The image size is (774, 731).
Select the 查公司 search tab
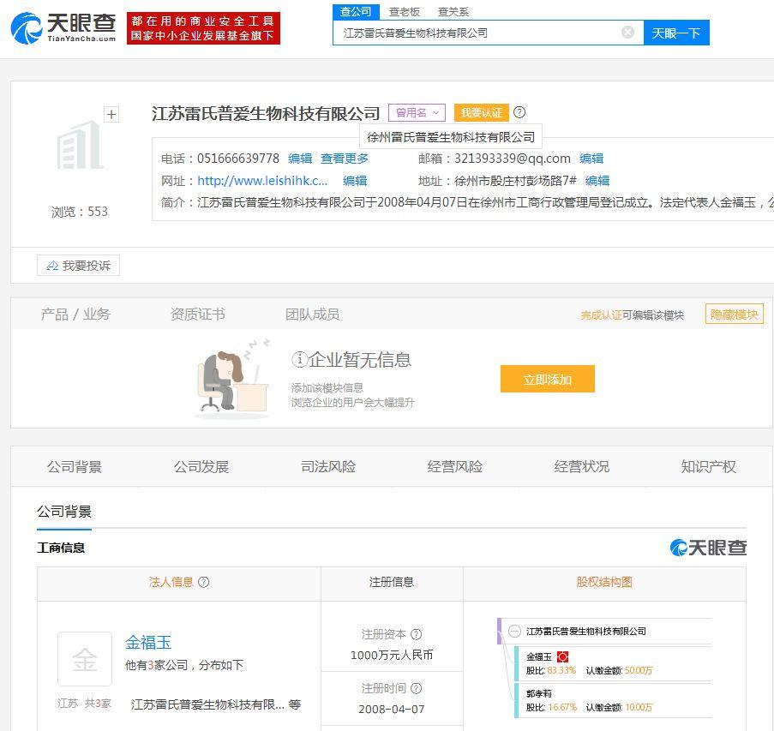(356, 11)
